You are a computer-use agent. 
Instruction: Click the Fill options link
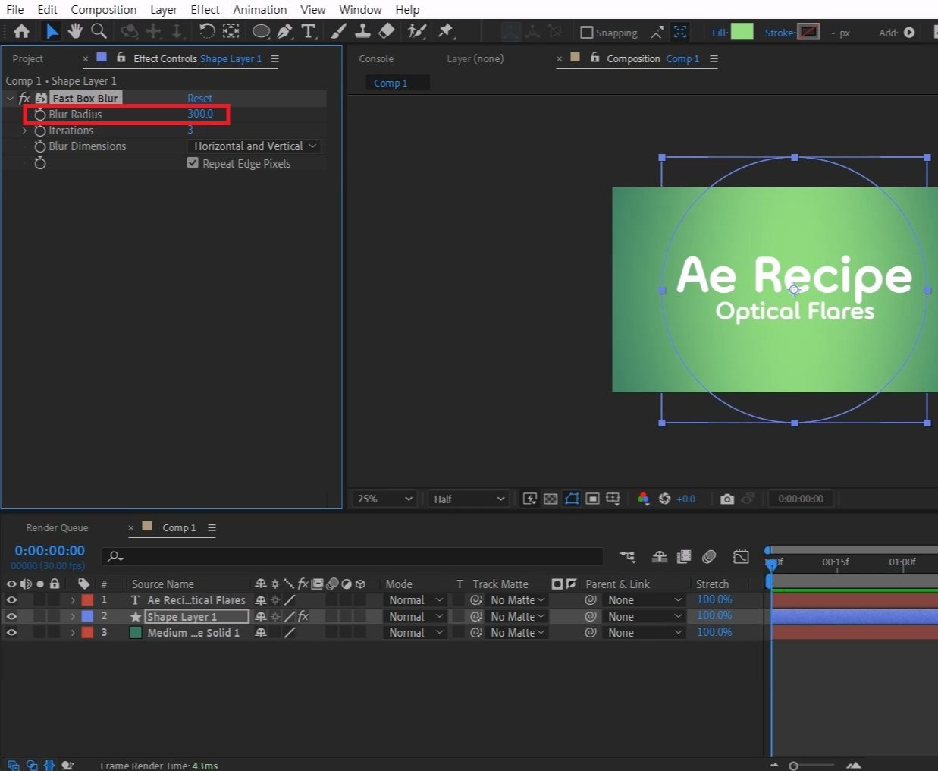coord(720,33)
